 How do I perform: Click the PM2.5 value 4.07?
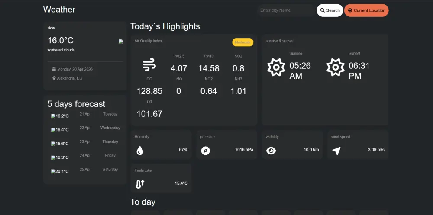tap(179, 68)
